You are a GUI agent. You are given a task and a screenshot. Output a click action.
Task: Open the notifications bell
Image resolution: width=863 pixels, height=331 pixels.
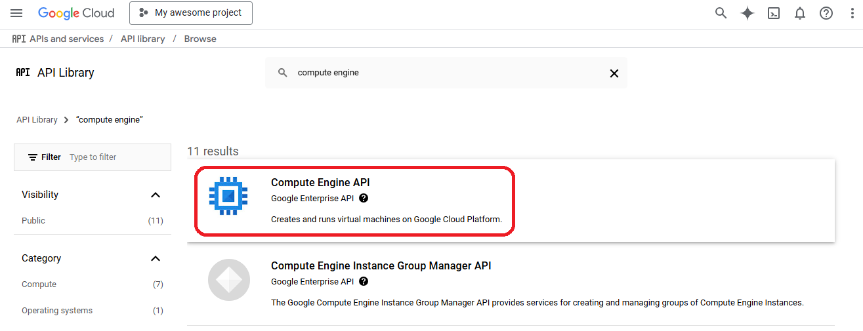pyautogui.click(x=799, y=13)
